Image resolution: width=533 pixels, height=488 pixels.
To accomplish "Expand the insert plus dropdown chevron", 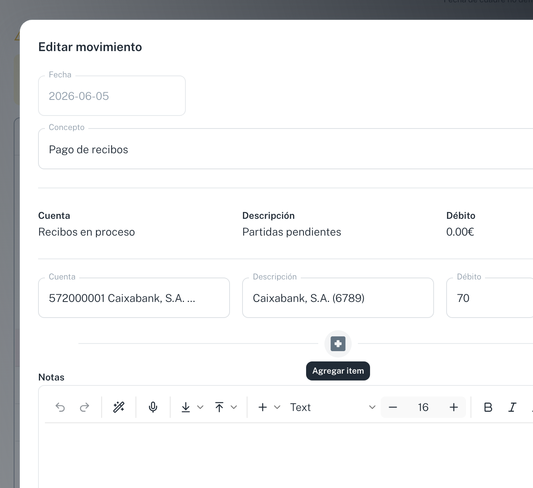I will coord(277,407).
